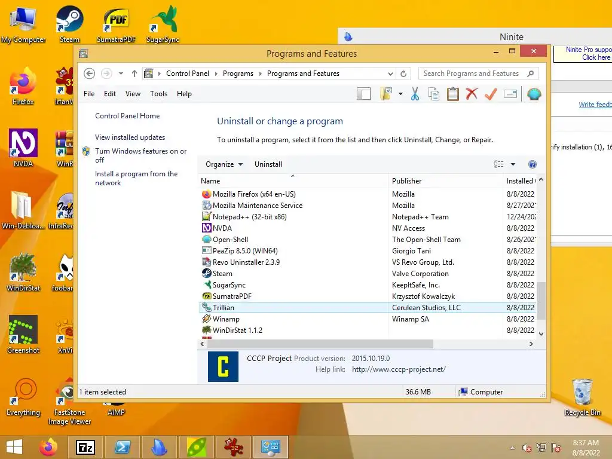
Task: Open the Edit menu
Action: (x=110, y=94)
